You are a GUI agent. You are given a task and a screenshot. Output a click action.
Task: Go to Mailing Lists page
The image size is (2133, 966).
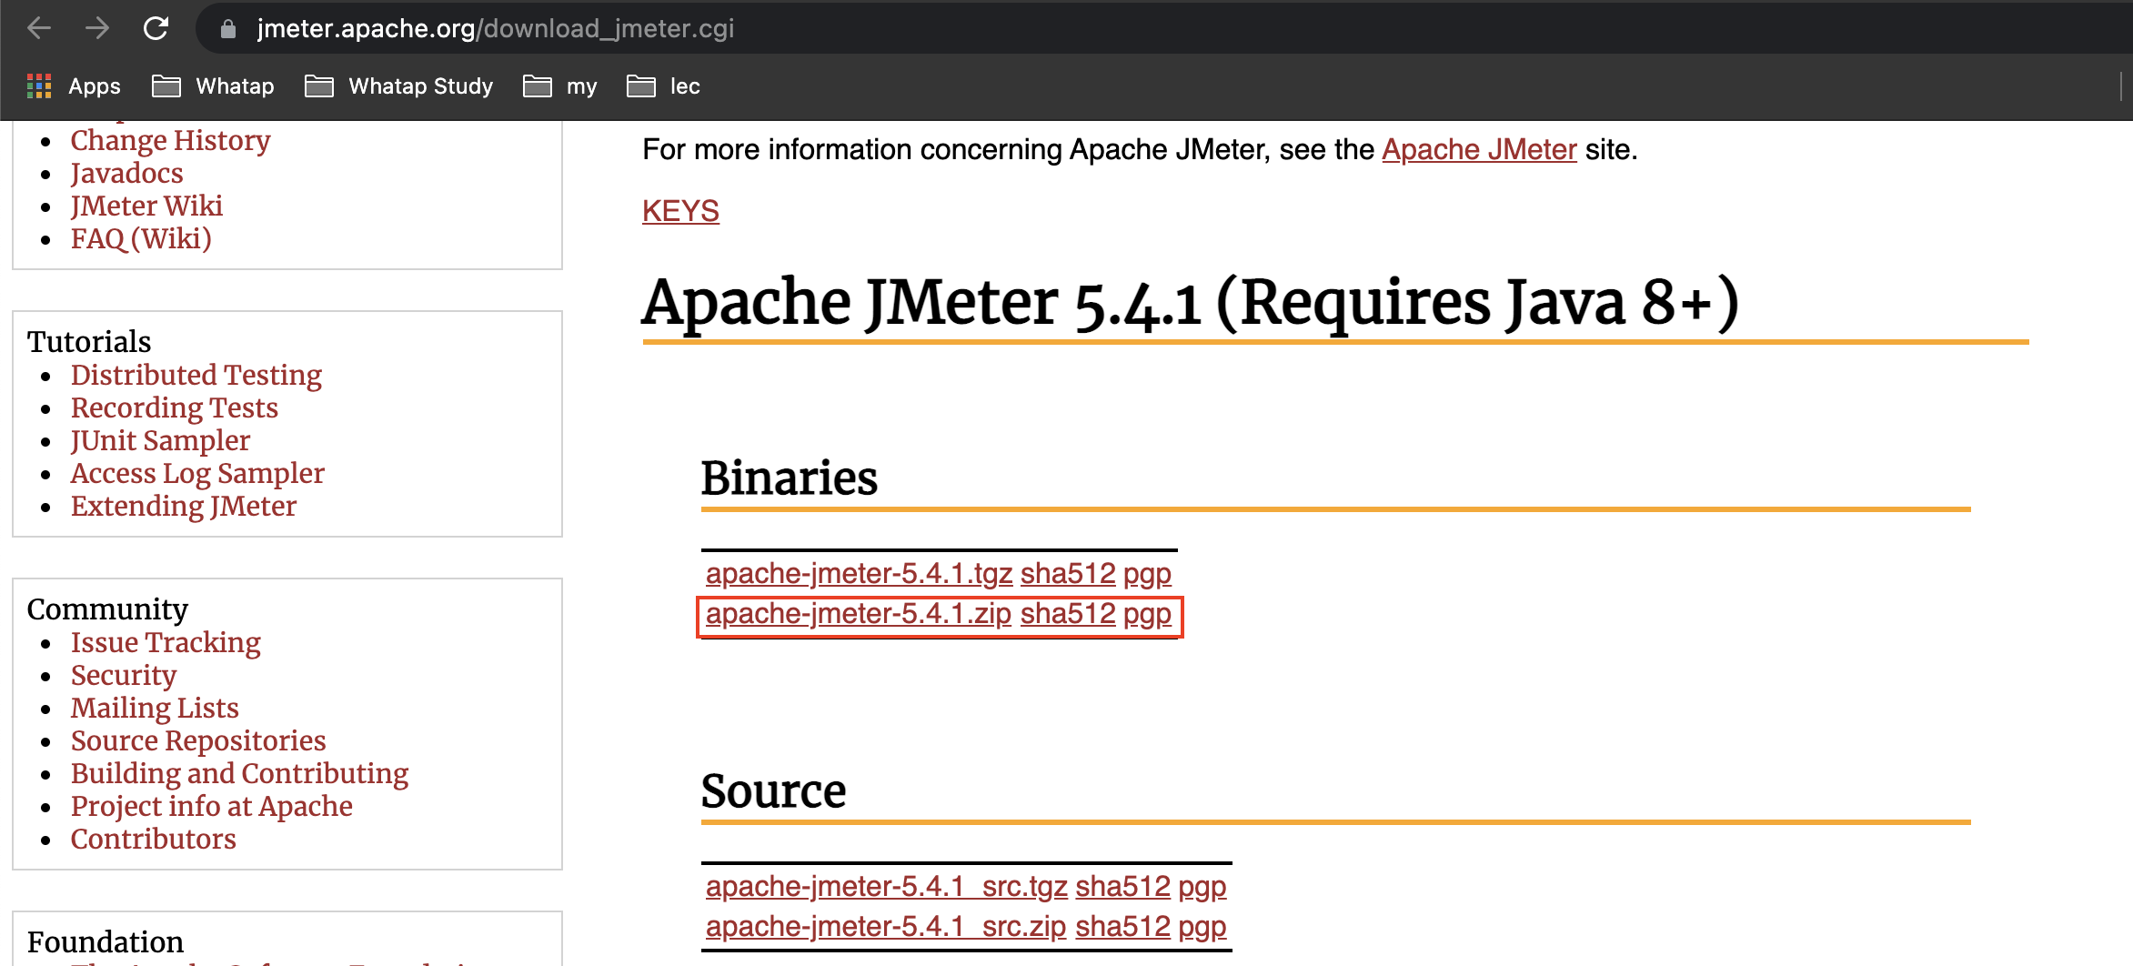[x=155, y=709]
